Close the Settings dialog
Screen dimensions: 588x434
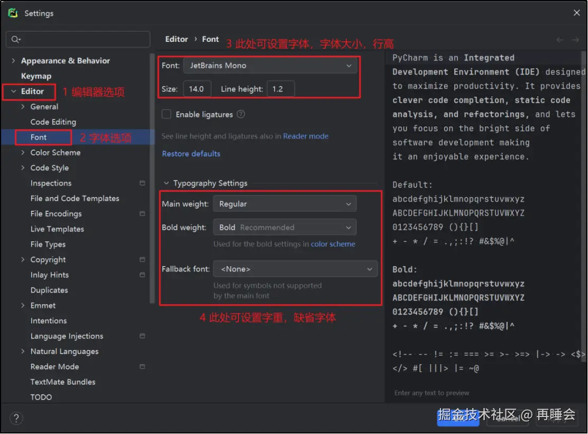point(577,13)
